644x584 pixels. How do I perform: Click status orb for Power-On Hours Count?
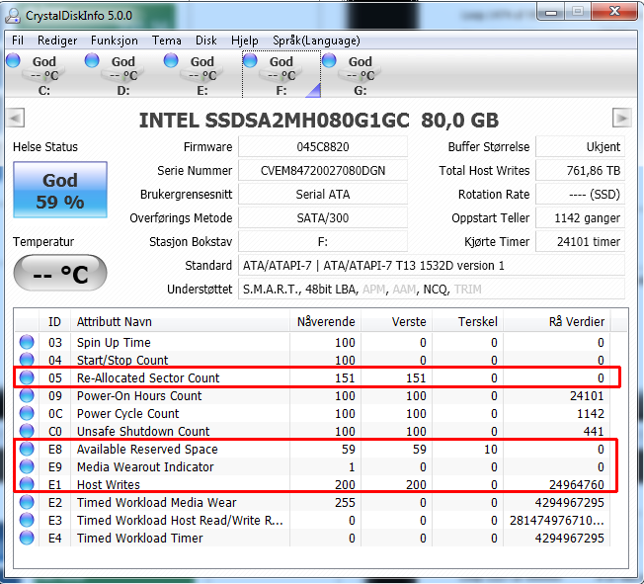tap(27, 395)
